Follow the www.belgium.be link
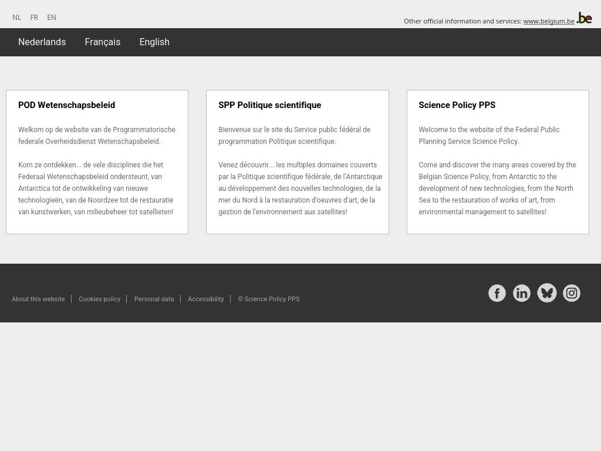601x451 pixels. click(549, 21)
